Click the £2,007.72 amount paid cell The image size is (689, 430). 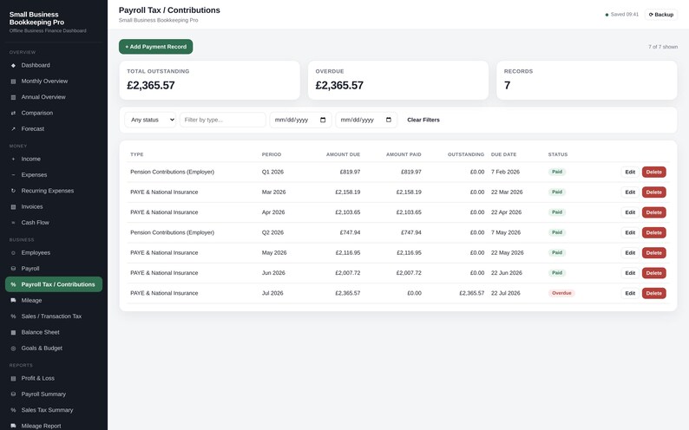pyautogui.click(x=409, y=273)
